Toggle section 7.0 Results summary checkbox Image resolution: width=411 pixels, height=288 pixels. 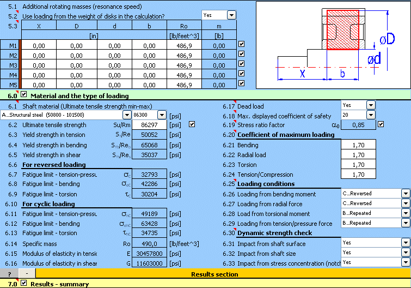tap(23, 283)
